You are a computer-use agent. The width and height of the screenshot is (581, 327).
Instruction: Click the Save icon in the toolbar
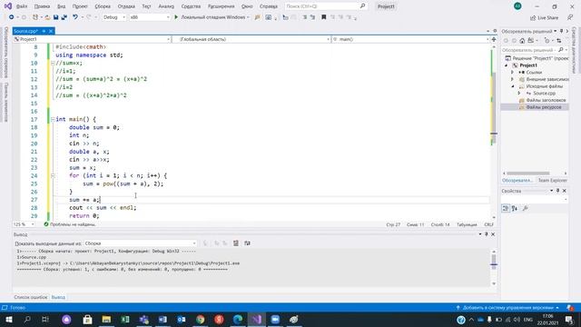[x=56, y=17]
